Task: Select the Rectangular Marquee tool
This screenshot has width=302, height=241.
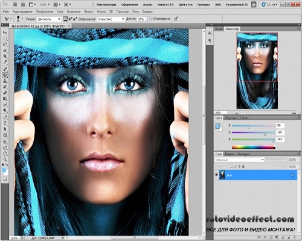Action: coord(5,38)
